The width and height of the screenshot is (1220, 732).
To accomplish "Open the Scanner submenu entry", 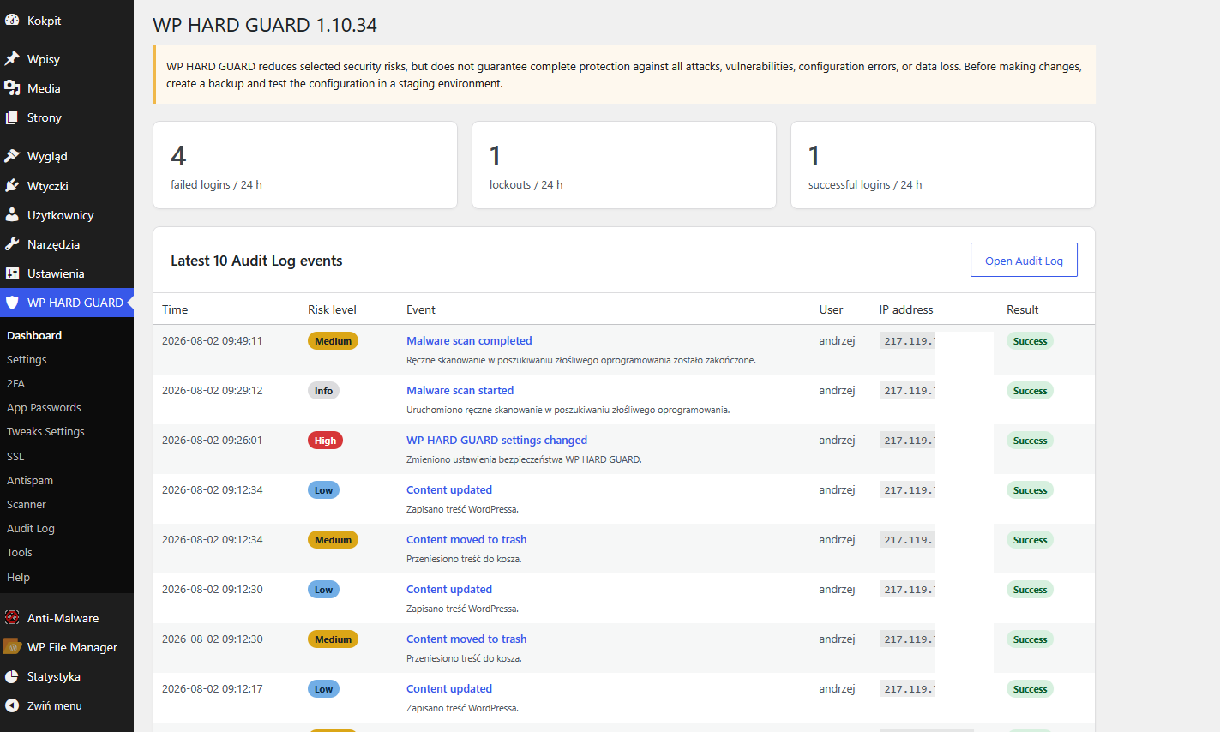I will click(x=27, y=504).
